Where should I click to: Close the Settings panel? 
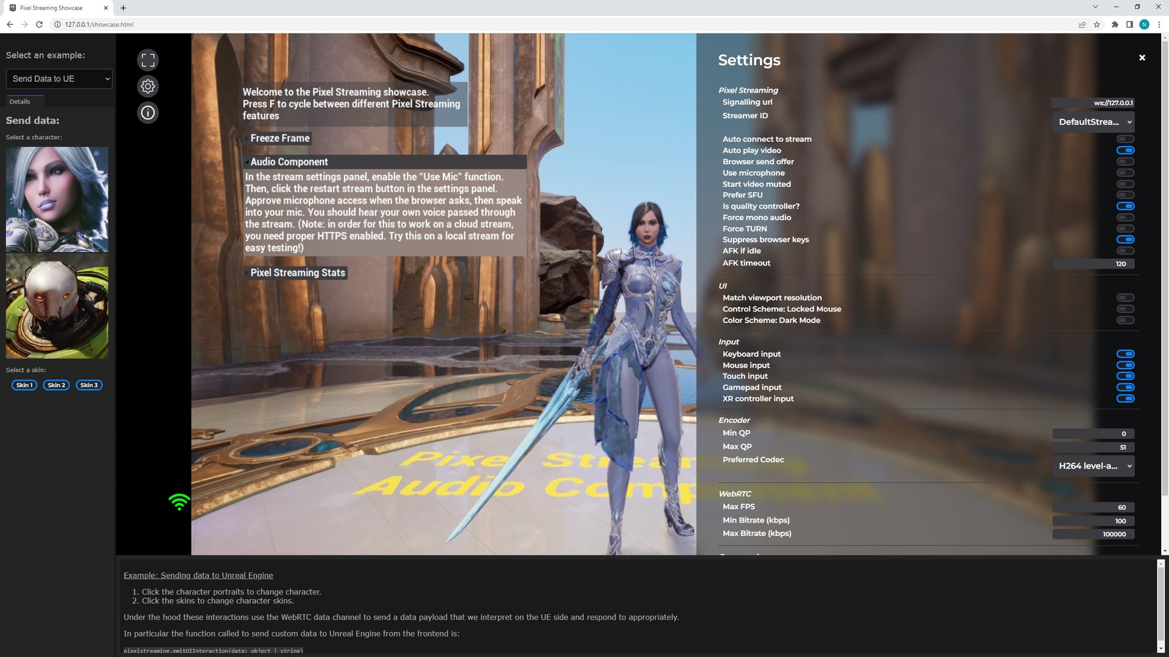pos(1142,57)
